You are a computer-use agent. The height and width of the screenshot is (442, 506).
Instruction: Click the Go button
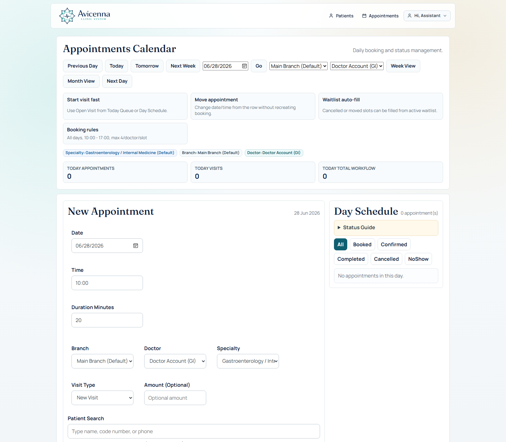pos(259,66)
